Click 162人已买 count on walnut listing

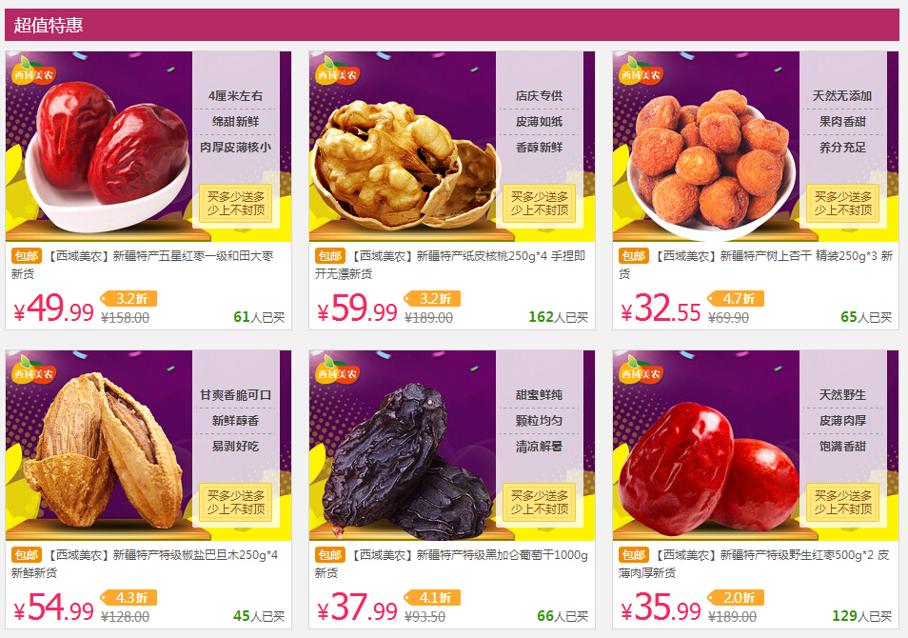(x=559, y=317)
